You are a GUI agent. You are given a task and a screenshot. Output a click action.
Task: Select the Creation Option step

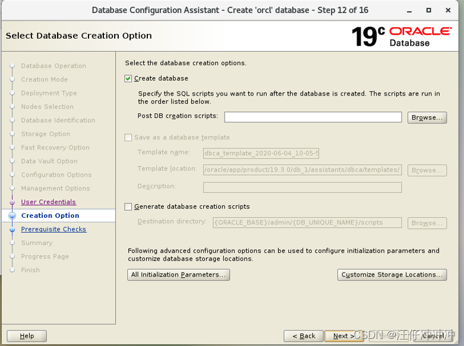click(x=50, y=215)
